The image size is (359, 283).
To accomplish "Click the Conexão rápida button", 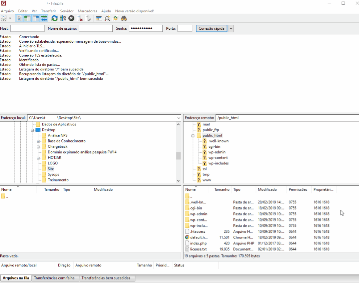I will tap(211, 28).
